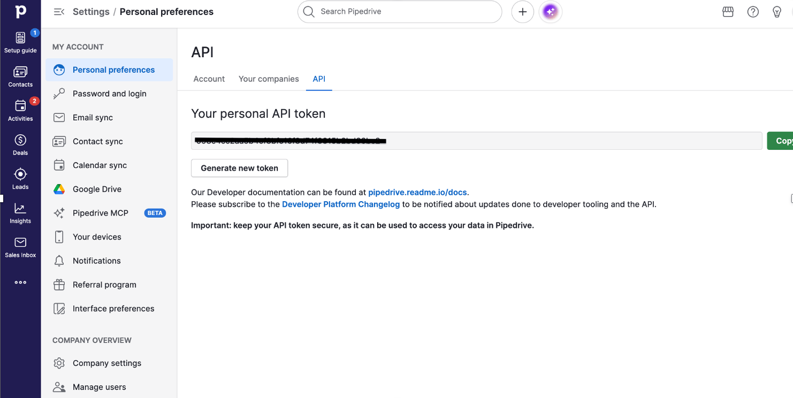Click the Google Drive logo icon
The image size is (793, 398).
pos(59,189)
